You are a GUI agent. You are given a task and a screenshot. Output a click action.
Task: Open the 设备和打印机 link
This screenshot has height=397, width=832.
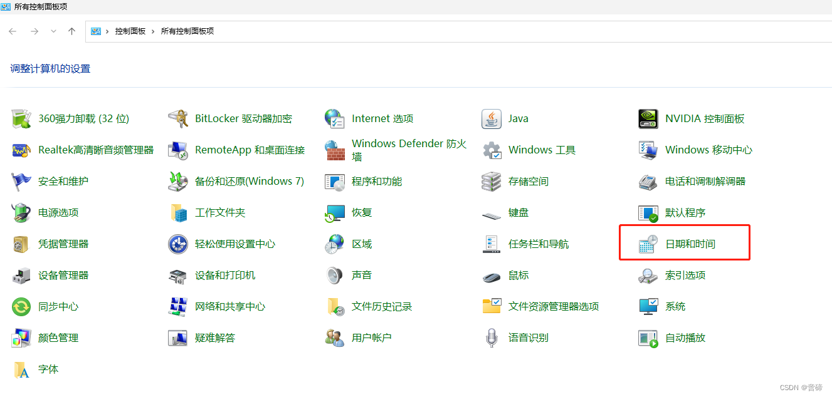(x=225, y=275)
